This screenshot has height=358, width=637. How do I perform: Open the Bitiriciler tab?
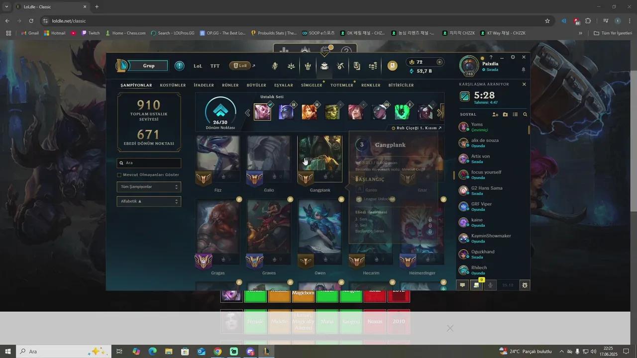[x=401, y=85]
